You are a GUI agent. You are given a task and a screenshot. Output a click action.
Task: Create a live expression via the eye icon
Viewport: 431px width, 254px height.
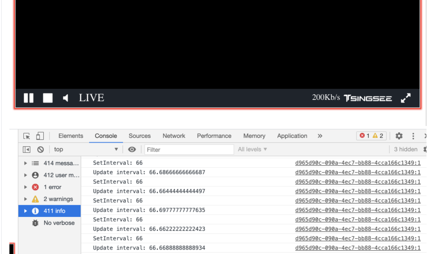(x=132, y=149)
